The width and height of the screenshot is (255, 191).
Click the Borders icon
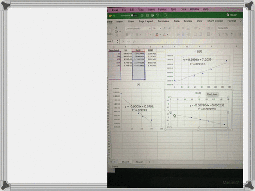click(x=147, y=34)
